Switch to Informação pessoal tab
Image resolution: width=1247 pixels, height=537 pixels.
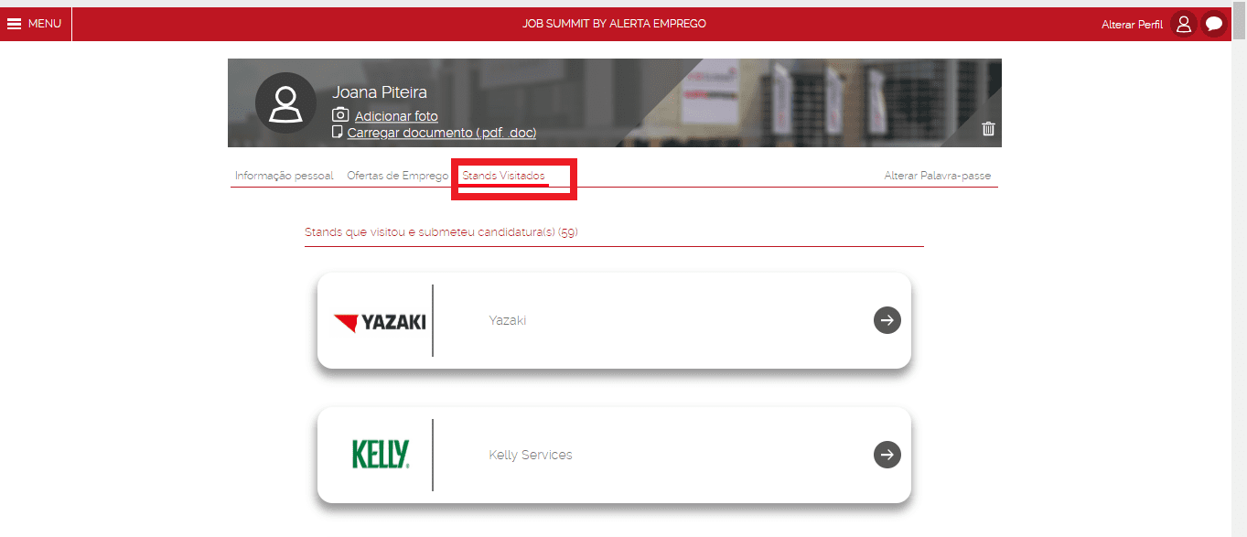[285, 176]
